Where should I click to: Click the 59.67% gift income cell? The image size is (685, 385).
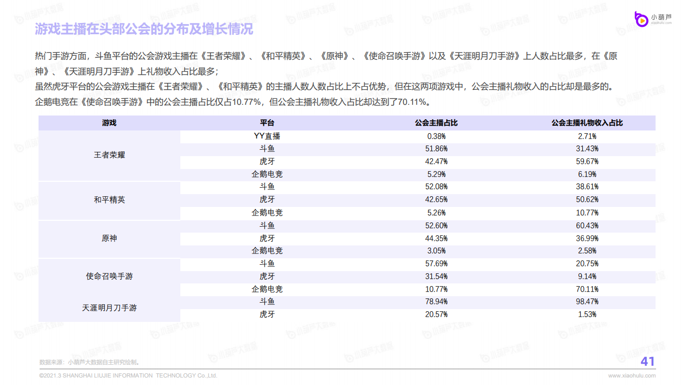(x=587, y=161)
